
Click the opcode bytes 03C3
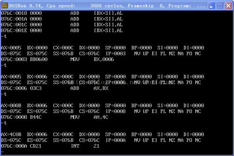(x=35, y=88)
